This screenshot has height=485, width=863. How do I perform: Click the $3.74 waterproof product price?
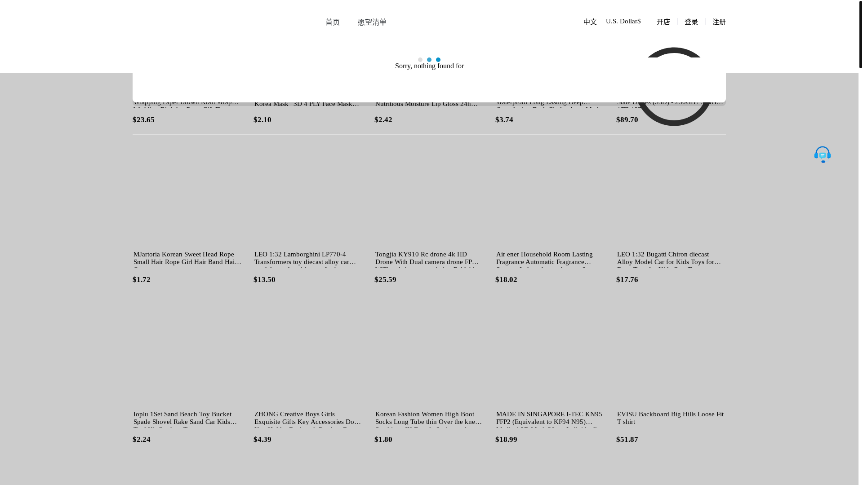coord(504,119)
